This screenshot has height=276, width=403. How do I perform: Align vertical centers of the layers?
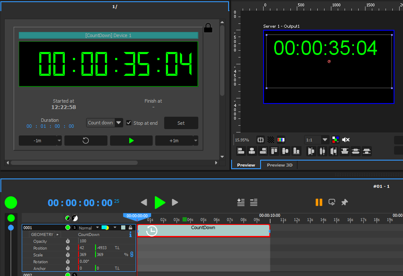point(285,151)
